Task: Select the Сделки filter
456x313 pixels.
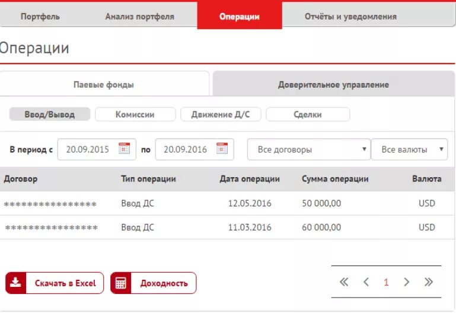Action: (308, 114)
